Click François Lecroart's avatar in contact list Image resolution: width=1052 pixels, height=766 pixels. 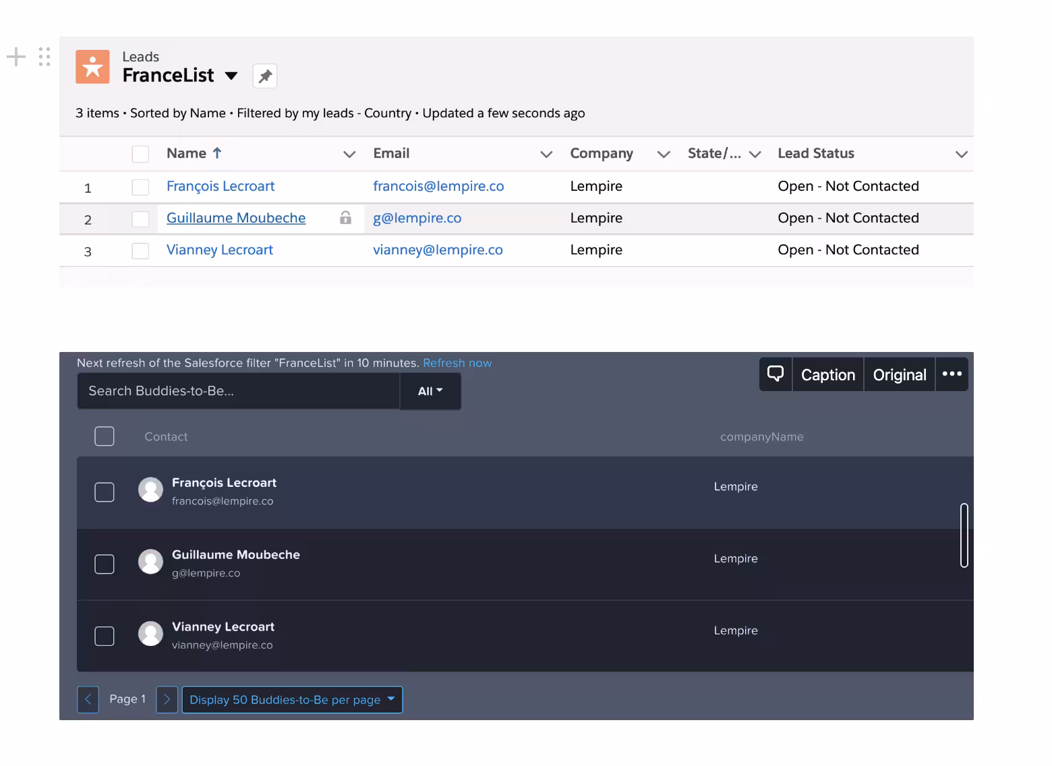[x=150, y=490]
